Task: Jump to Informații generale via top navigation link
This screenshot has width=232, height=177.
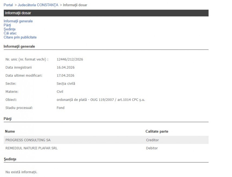Action: 18,21
